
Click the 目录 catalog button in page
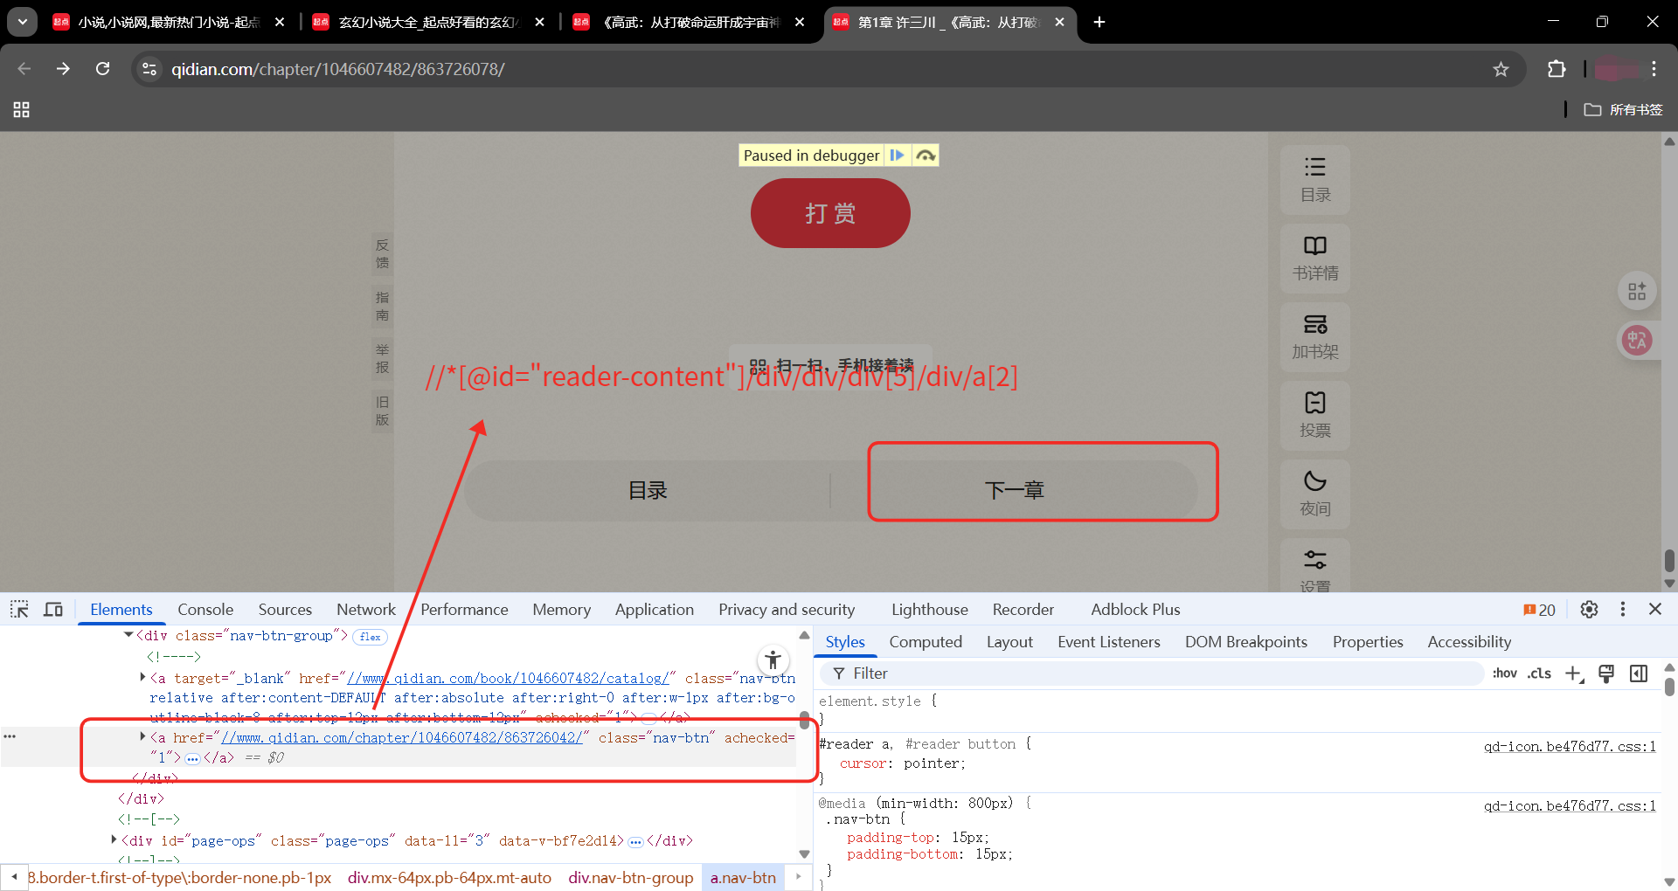(648, 490)
